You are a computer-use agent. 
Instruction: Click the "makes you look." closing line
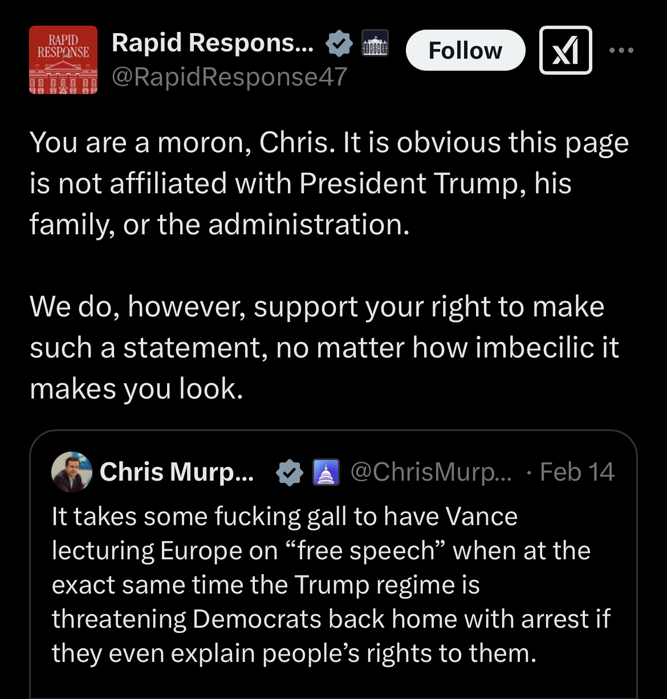[136, 389]
